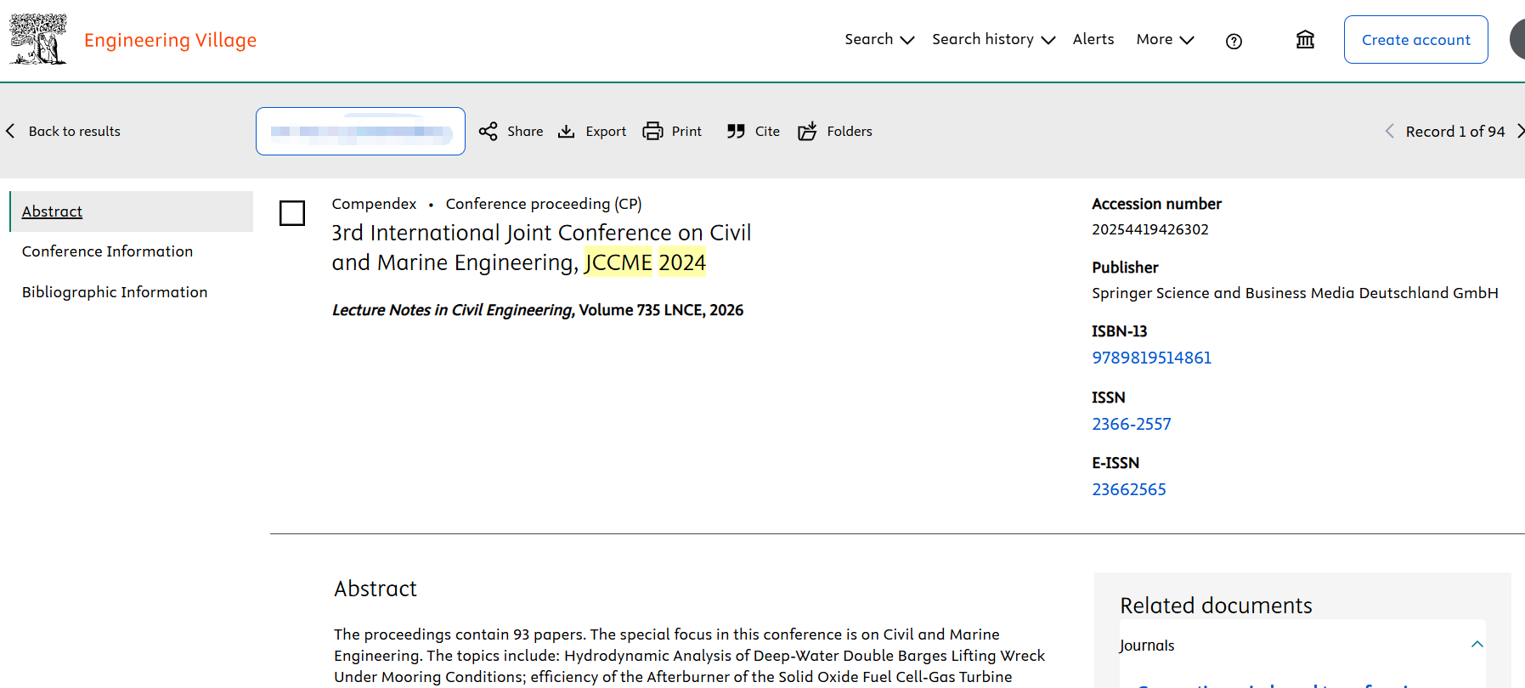Go to Conference Information section

(107, 251)
